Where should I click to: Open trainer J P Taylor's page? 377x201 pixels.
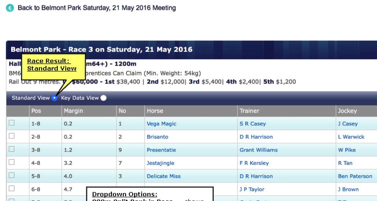[252, 189]
